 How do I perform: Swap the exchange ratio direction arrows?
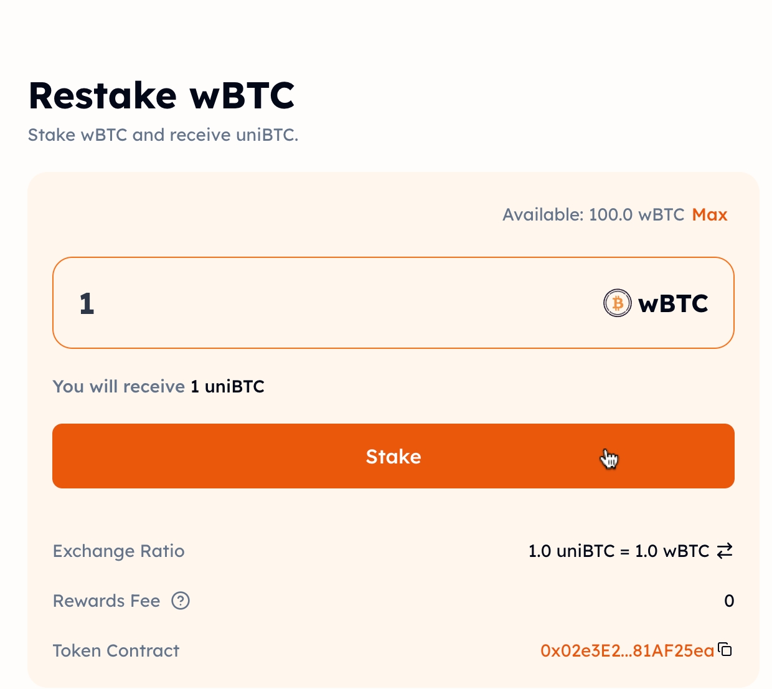click(725, 551)
